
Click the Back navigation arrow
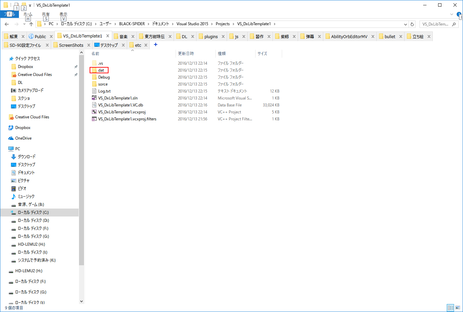point(7,24)
